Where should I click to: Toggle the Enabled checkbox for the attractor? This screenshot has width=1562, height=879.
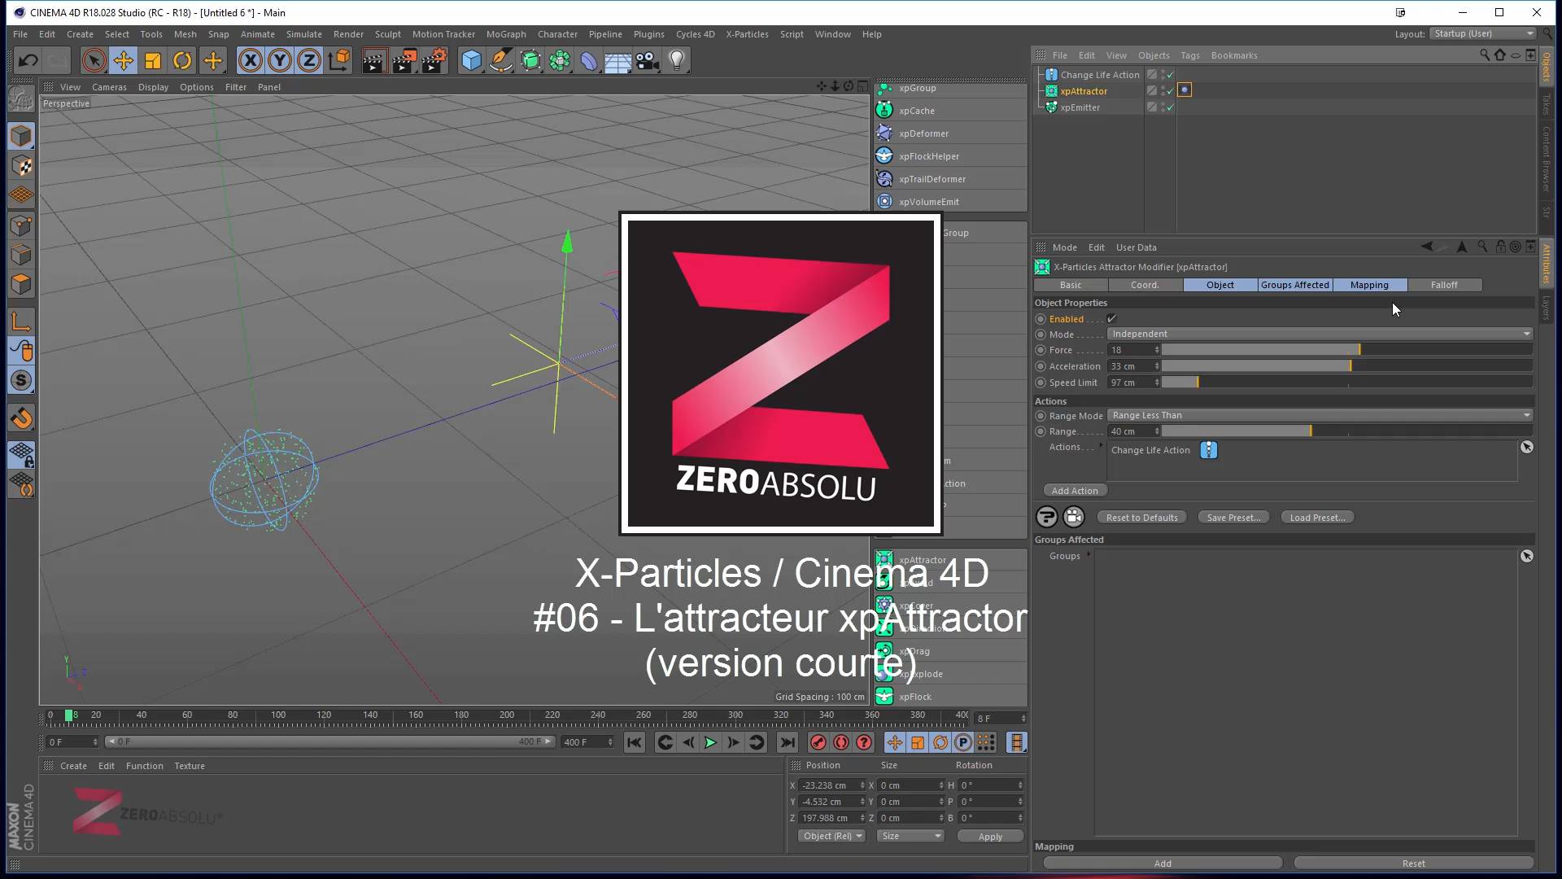click(1112, 318)
